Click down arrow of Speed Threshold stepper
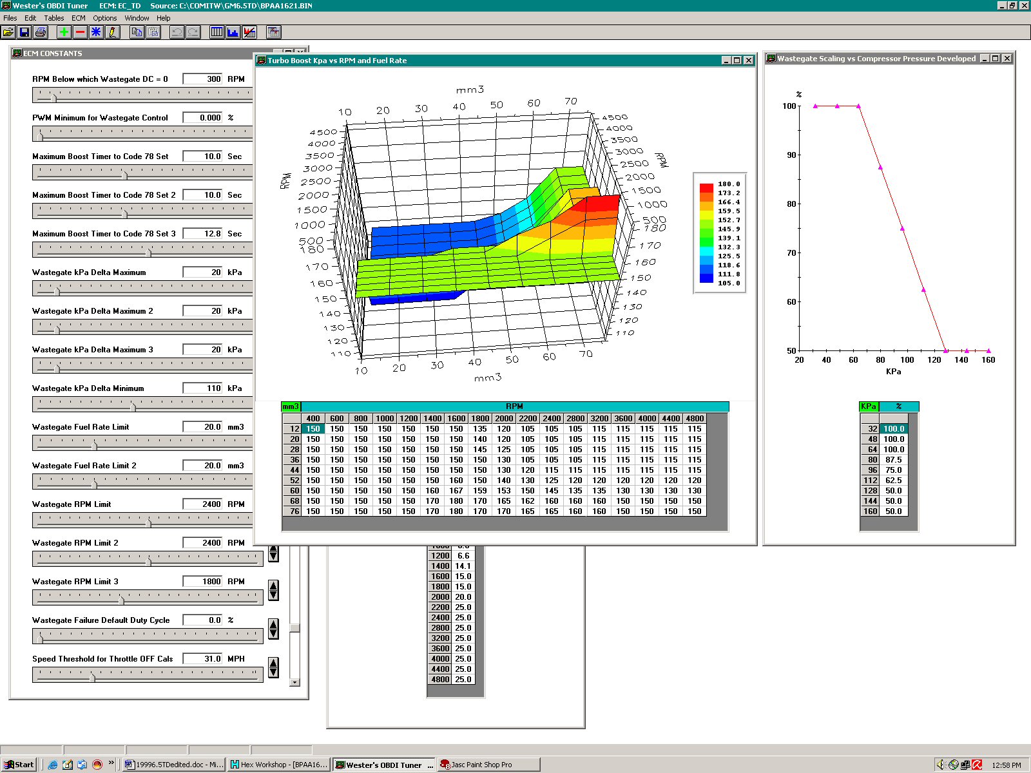The height and width of the screenshot is (773, 1031). click(x=274, y=673)
